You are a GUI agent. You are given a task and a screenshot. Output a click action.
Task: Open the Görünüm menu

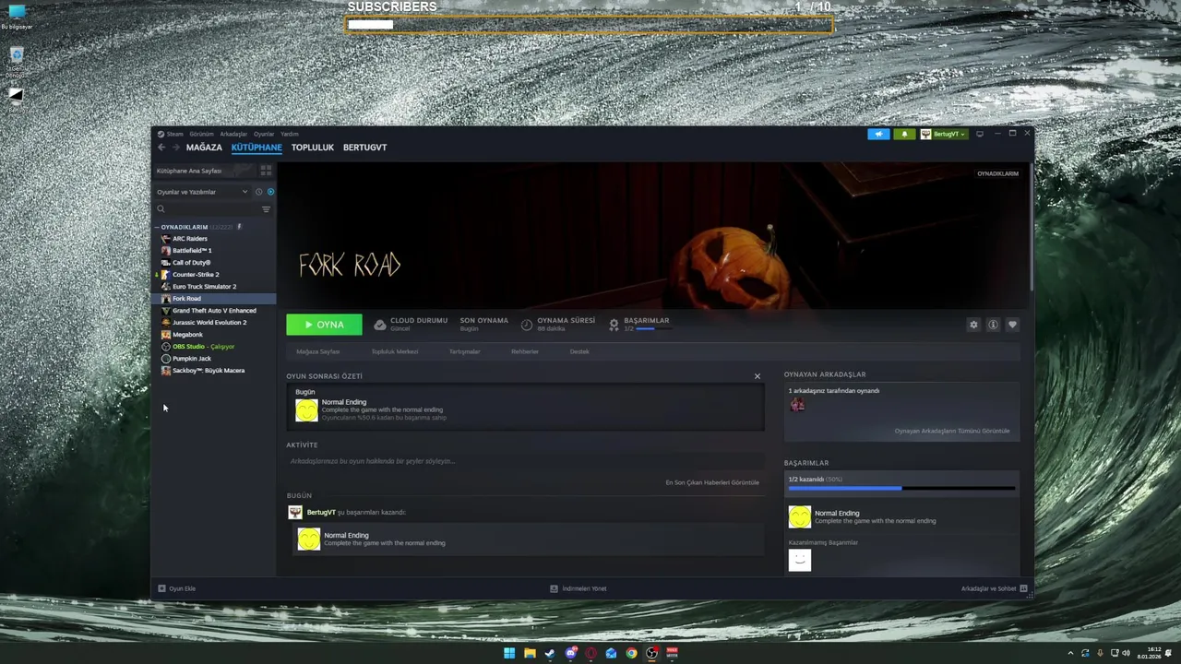[x=201, y=134]
